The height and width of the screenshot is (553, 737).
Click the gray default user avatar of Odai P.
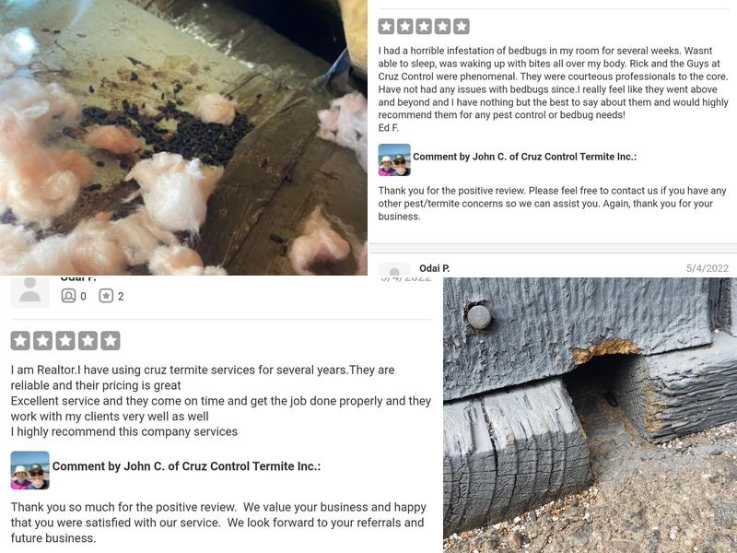click(x=30, y=292)
